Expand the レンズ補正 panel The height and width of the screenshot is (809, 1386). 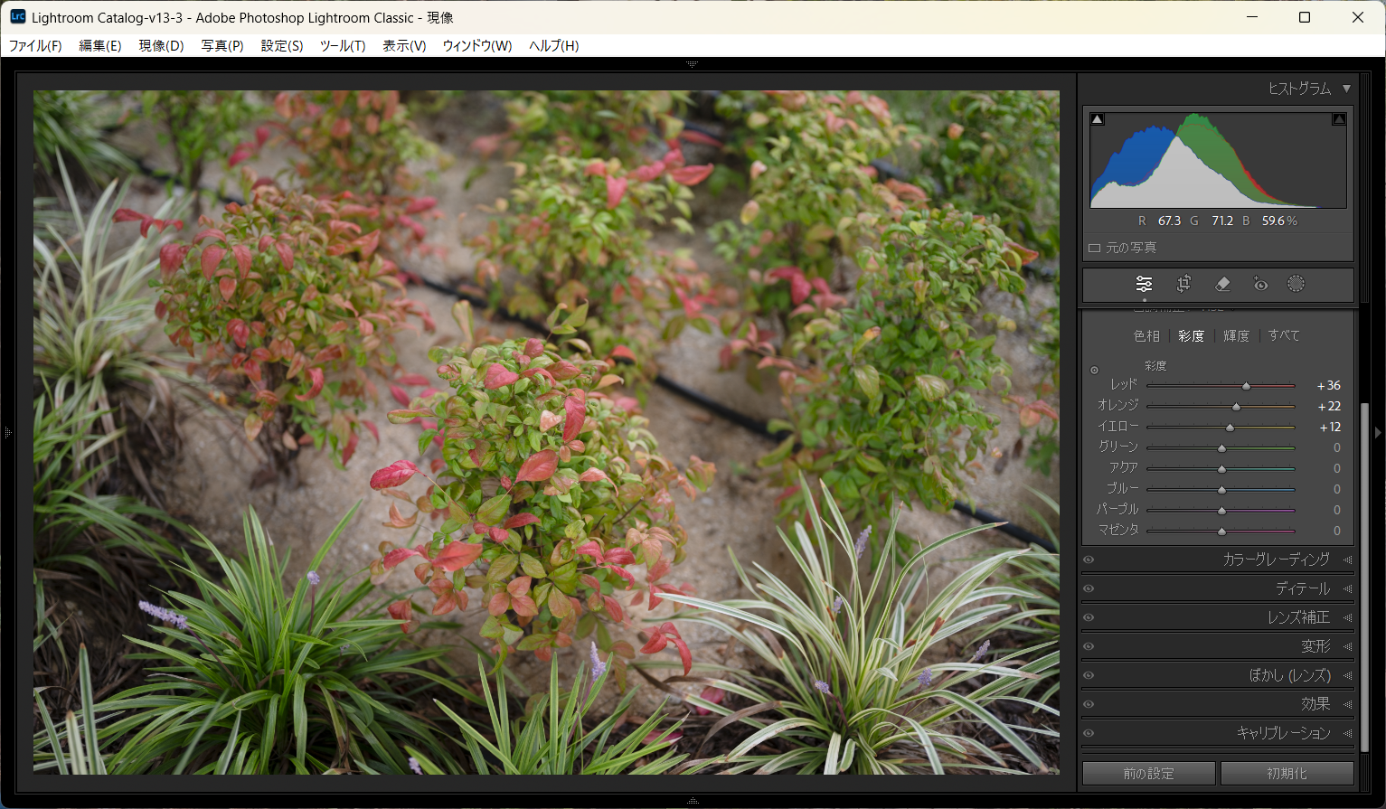click(1347, 617)
